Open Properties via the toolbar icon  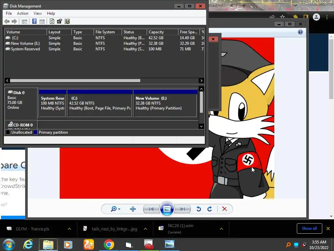(59, 21)
